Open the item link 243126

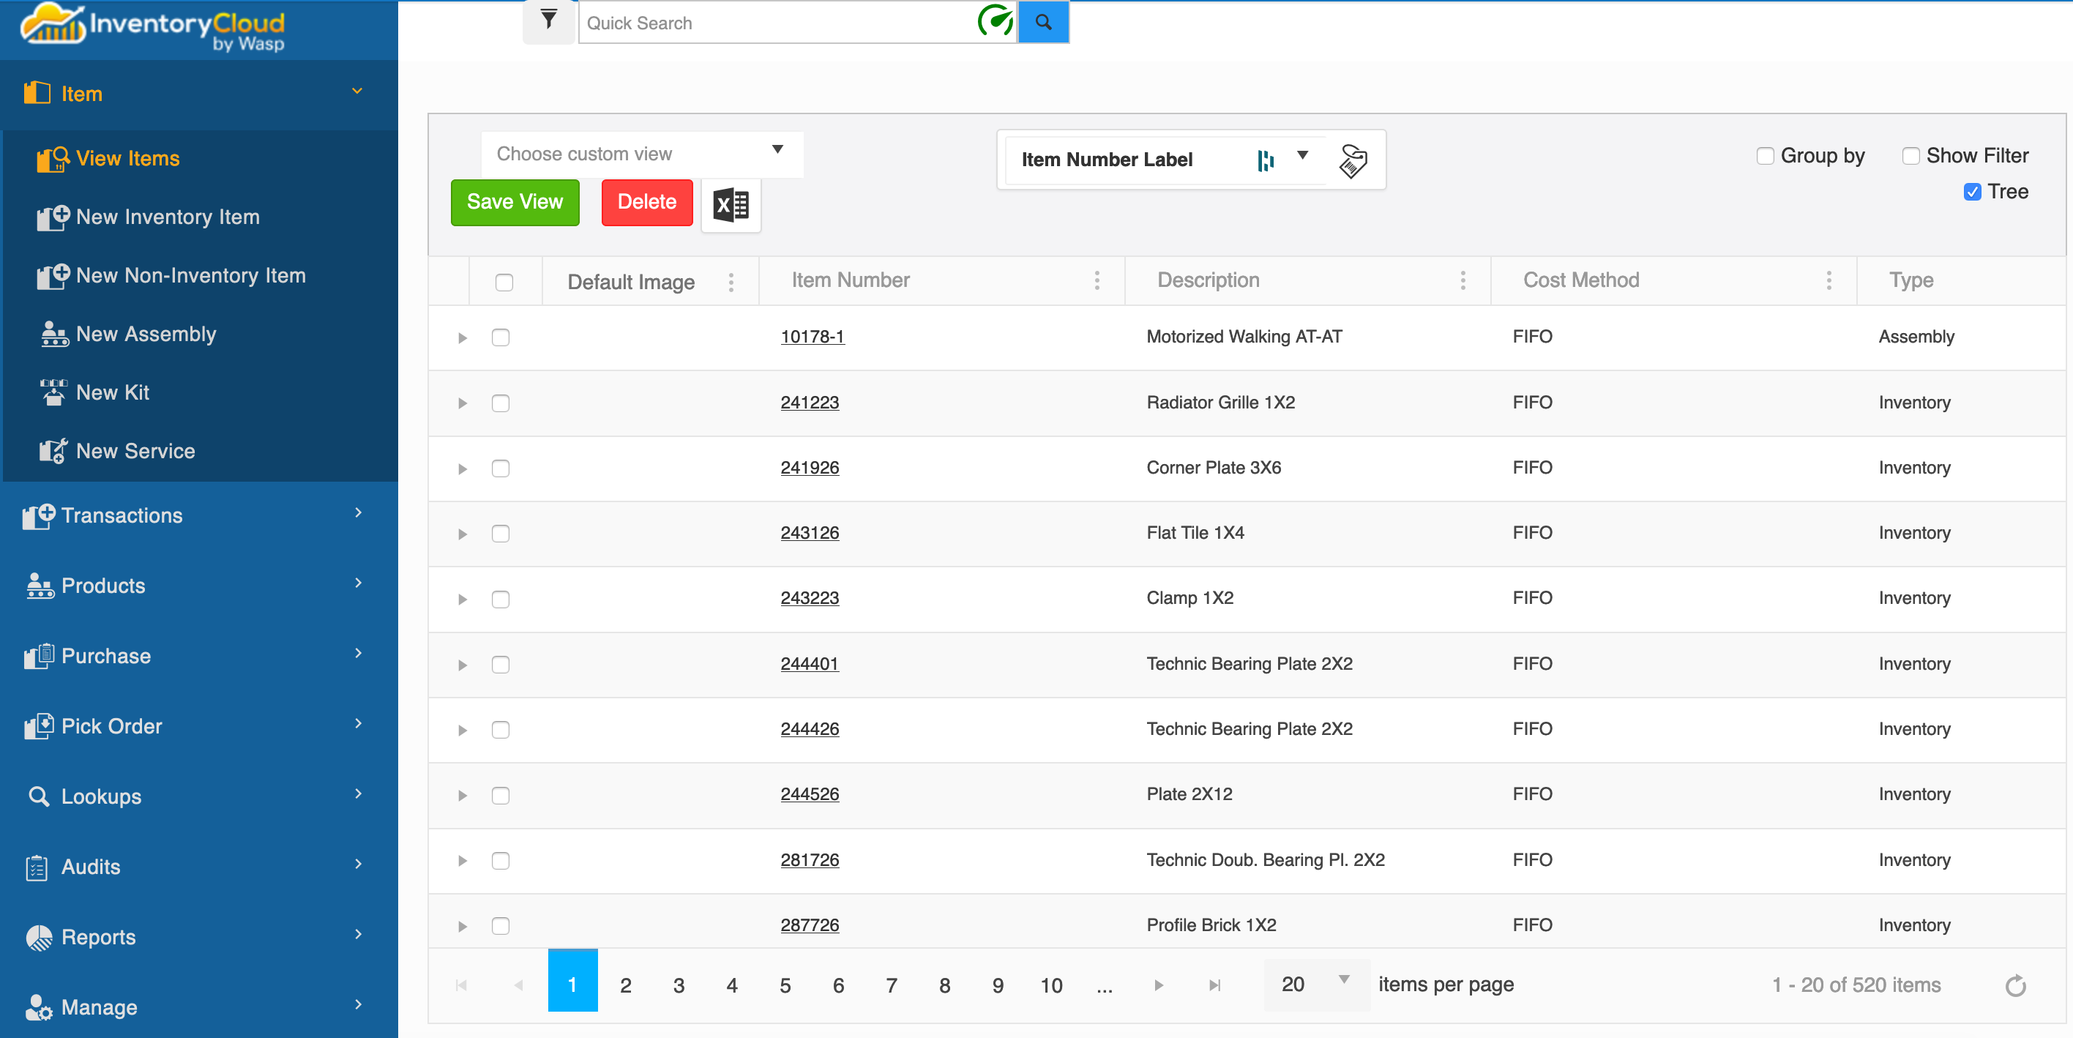pyautogui.click(x=809, y=533)
